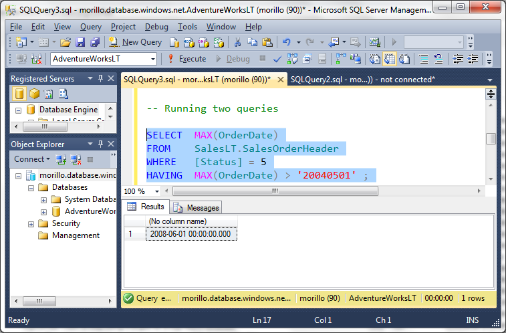This screenshot has width=506, height=333.
Task: Click the editor split-window handle icon
Action: [491, 94]
